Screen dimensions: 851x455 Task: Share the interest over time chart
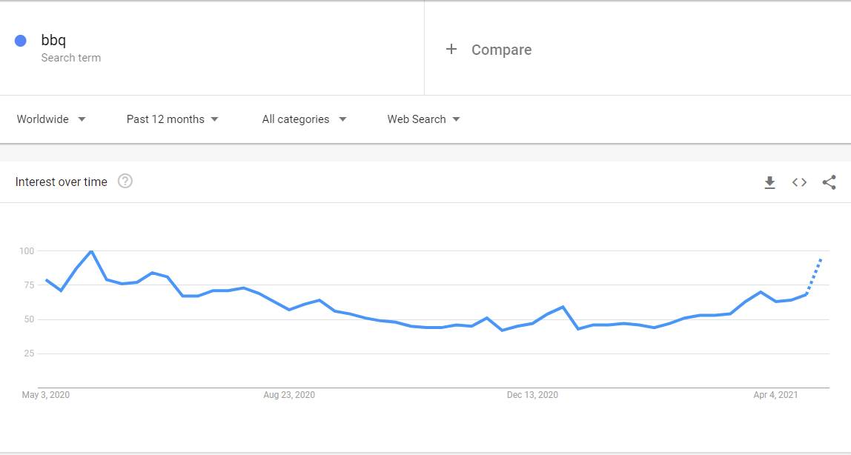(829, 182)
